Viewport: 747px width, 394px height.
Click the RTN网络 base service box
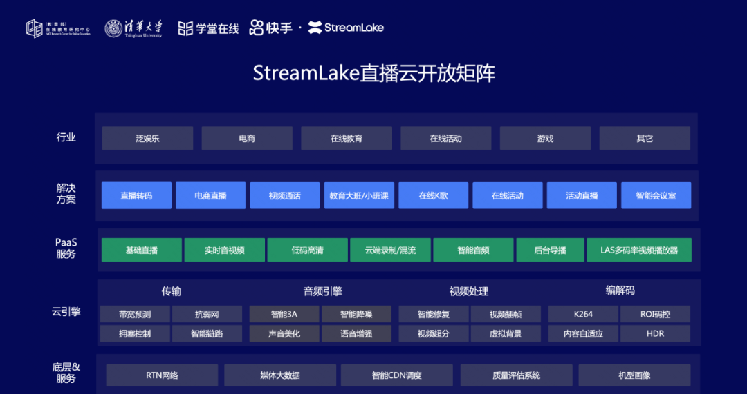(x=162, y=375)
